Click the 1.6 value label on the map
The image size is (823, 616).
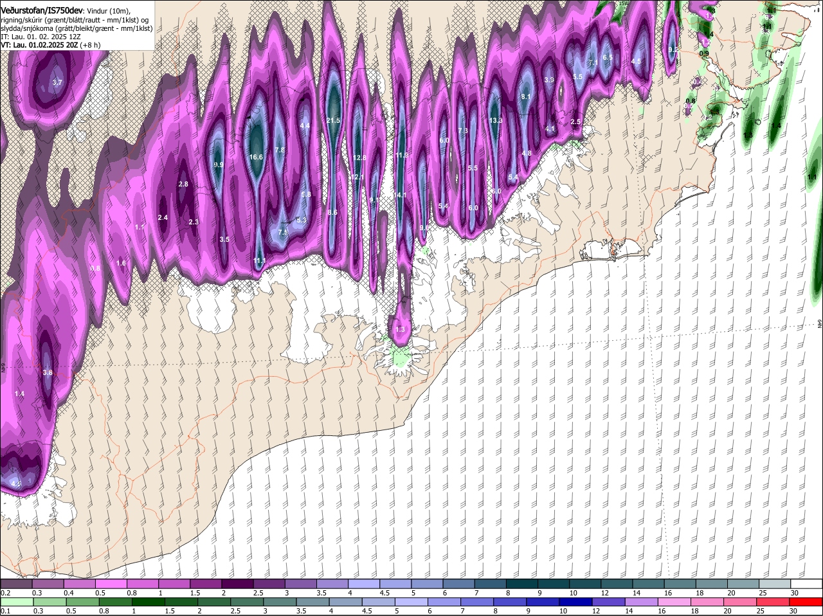pyautogui.click(x=121, y=263)
